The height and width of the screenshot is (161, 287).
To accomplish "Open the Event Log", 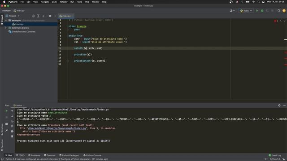I will pos(275,155).
